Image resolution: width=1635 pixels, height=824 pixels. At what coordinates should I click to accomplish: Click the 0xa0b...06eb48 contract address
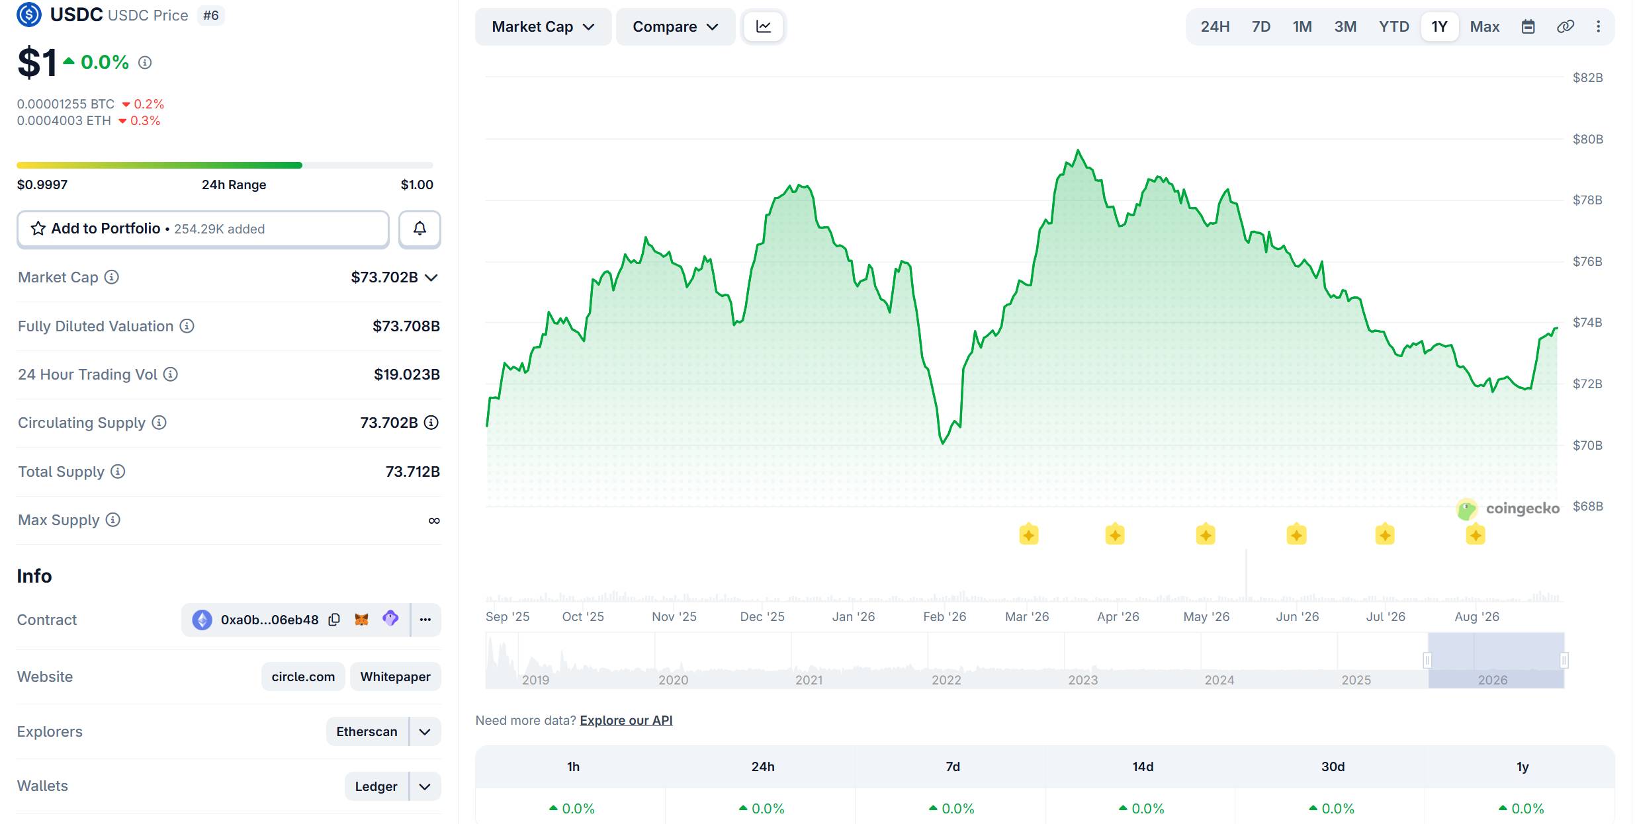click(269, 620)
